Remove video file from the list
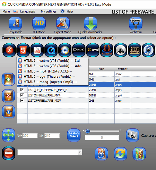 click(8, 96)
